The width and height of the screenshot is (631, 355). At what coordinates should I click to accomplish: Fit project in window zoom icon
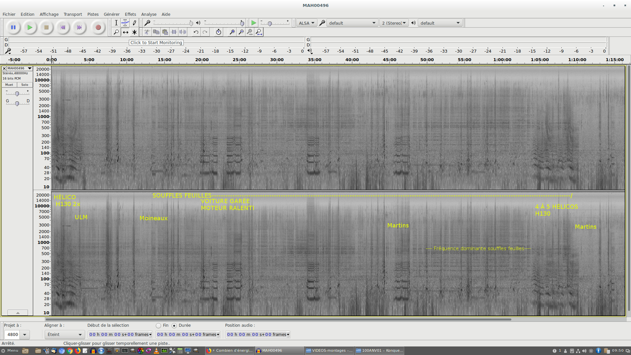(259, 32)
